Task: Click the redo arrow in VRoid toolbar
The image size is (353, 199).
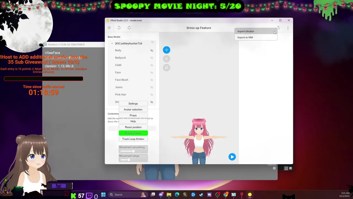Action: [129, 28]
